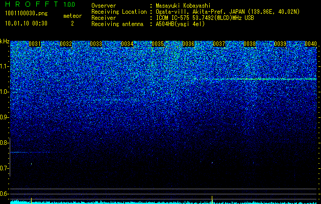This screenshot has height=204, width=321.
Task: Click the meteor count label
Action: 72,16
